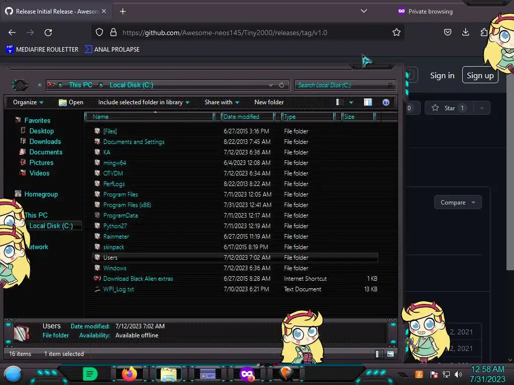Select Download Black Alien extras shortcut
The width and height of the screenshot is (514, 385).
pos(138,279)
